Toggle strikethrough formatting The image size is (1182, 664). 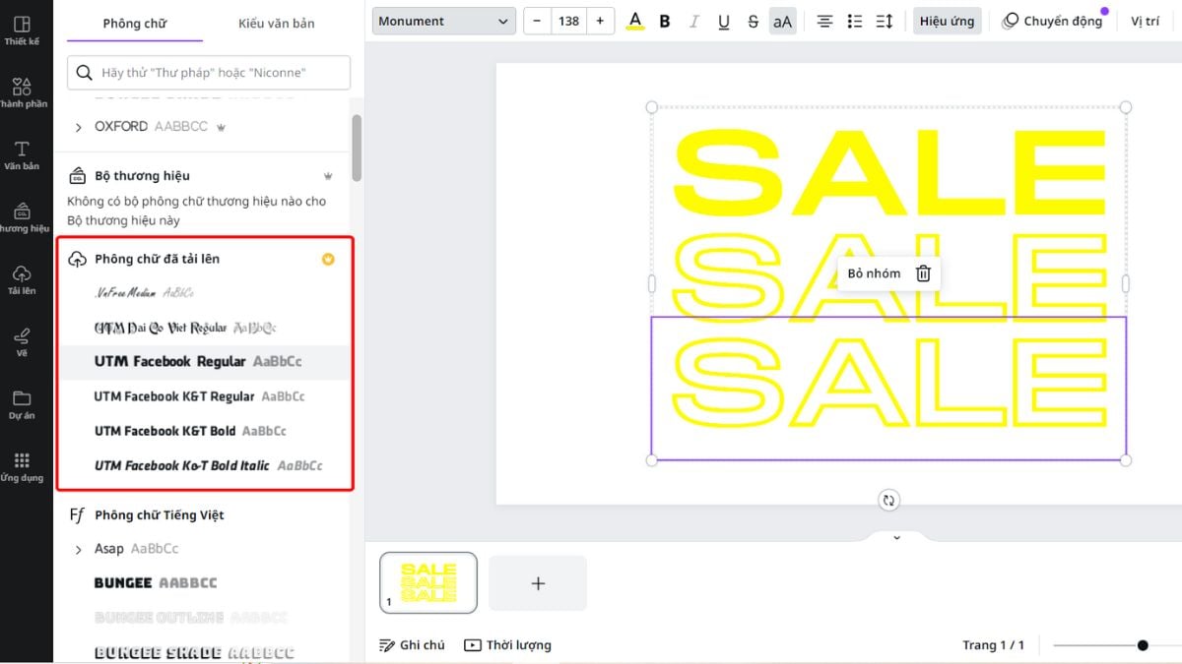click(754, 21)
